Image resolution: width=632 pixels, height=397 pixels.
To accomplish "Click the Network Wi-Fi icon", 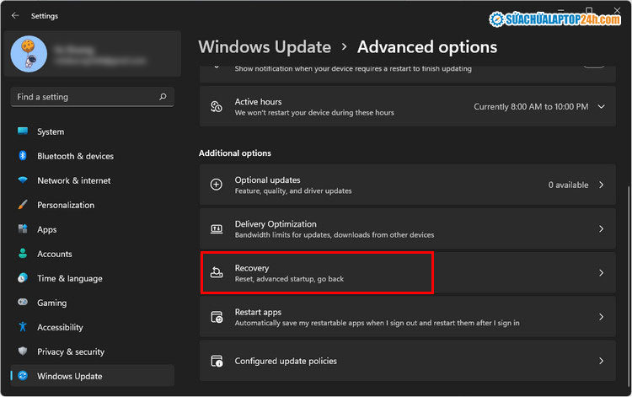I will click(23, 180).
